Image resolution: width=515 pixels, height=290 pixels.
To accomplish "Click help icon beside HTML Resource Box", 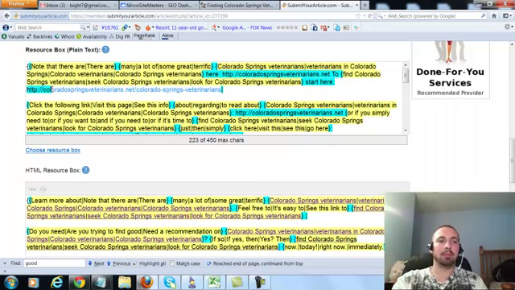I will 86,170.
